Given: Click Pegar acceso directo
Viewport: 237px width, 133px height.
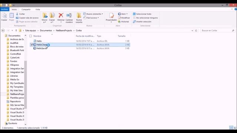Looking at the screenshot, I should click(27, 21).
